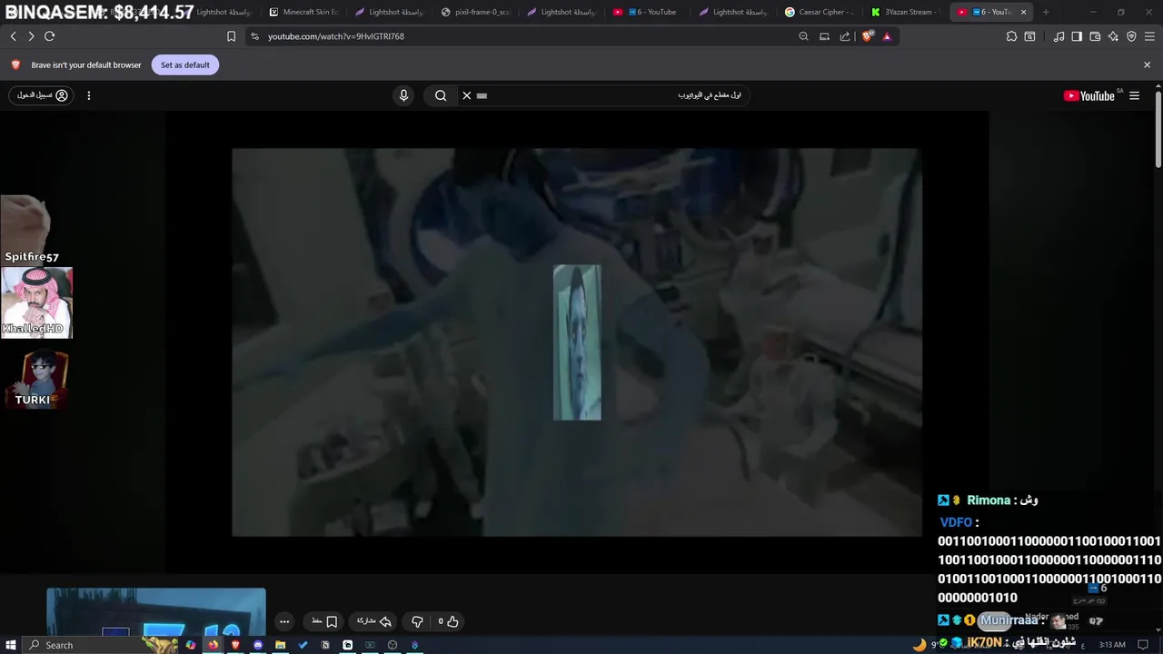Image resolution: width=1163 pixels, height=654 pixels.
Task: Toggle the browser sidebar panel icon
Action: click(x=1077, y=36)
